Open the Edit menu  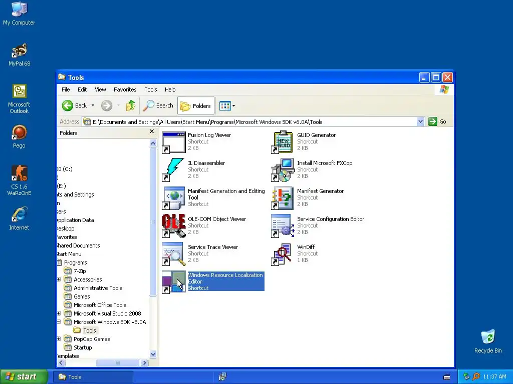pyautogui.click(x=82, y=89)
